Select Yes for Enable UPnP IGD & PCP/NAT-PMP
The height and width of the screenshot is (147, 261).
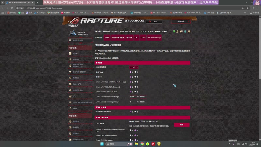[x=131, y=82]
